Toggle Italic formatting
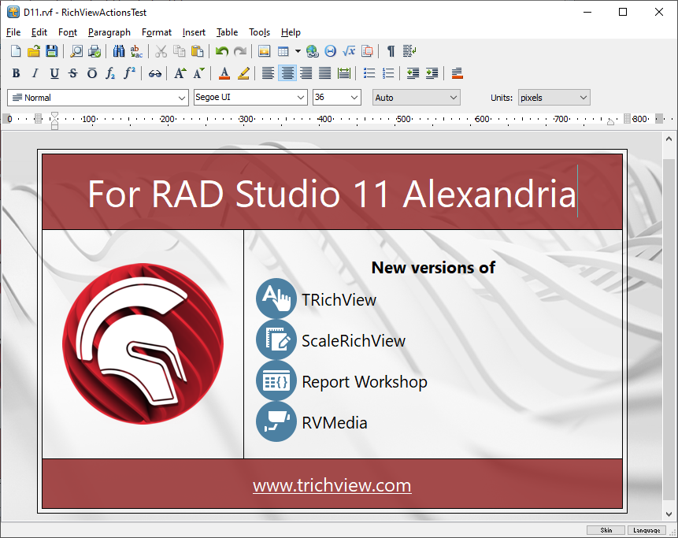678x538 pixels. pyautogui.click(x=35, y=74)
